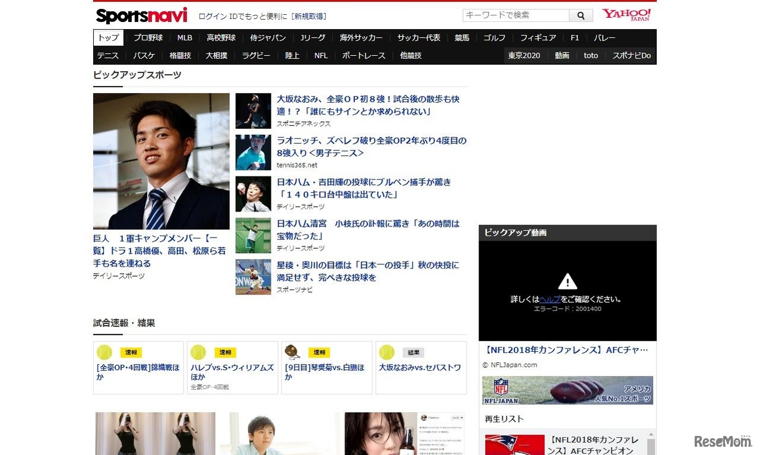Open the フィギュア section
Image resolution: width=760 pixels, height=455 pixels.
[x=538, y=37]
